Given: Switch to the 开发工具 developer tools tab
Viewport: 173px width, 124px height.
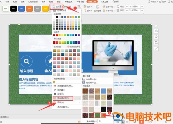Looking at the screenshot, I should 68,2.
